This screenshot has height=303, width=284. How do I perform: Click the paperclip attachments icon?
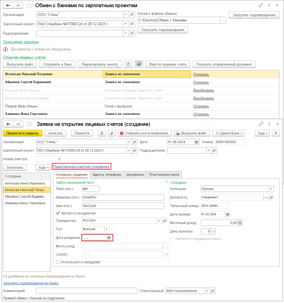[112, 133]
